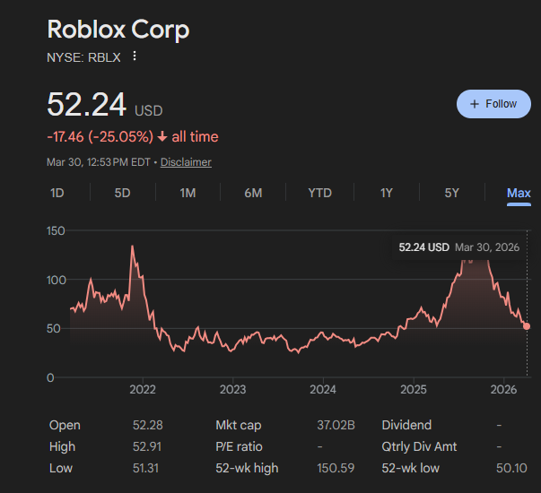The width and height of the screenshot is (541, 493).
Task: Click the 52-wk high value 150.59
Action: 336,468
